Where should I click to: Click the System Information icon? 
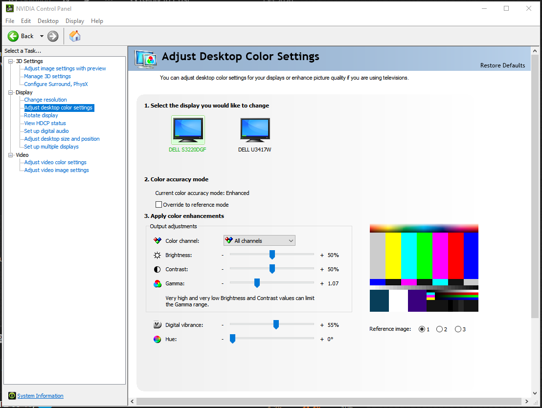click(x=12, y=396)
